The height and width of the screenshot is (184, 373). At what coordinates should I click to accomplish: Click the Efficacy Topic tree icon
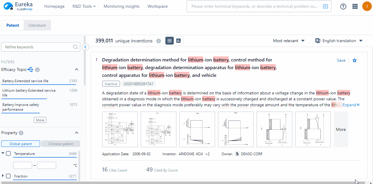(x=30, y=69)
